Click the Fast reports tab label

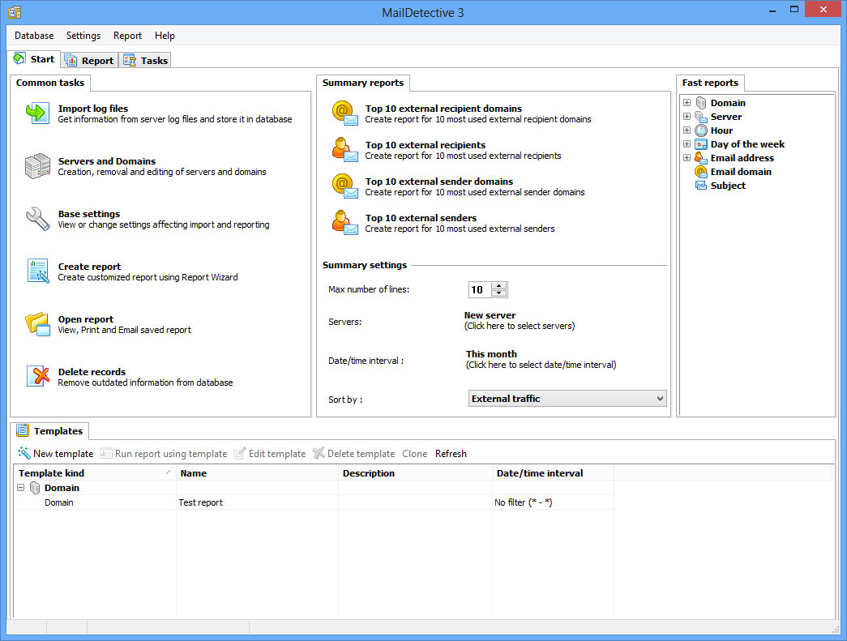(710, 83)
